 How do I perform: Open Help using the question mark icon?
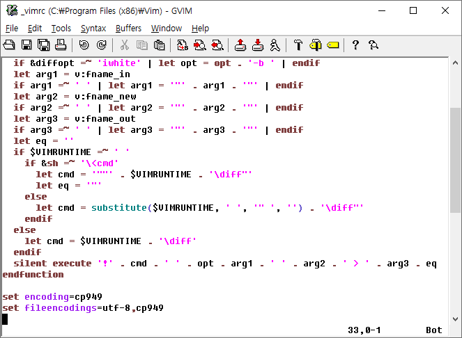[355, 45]
